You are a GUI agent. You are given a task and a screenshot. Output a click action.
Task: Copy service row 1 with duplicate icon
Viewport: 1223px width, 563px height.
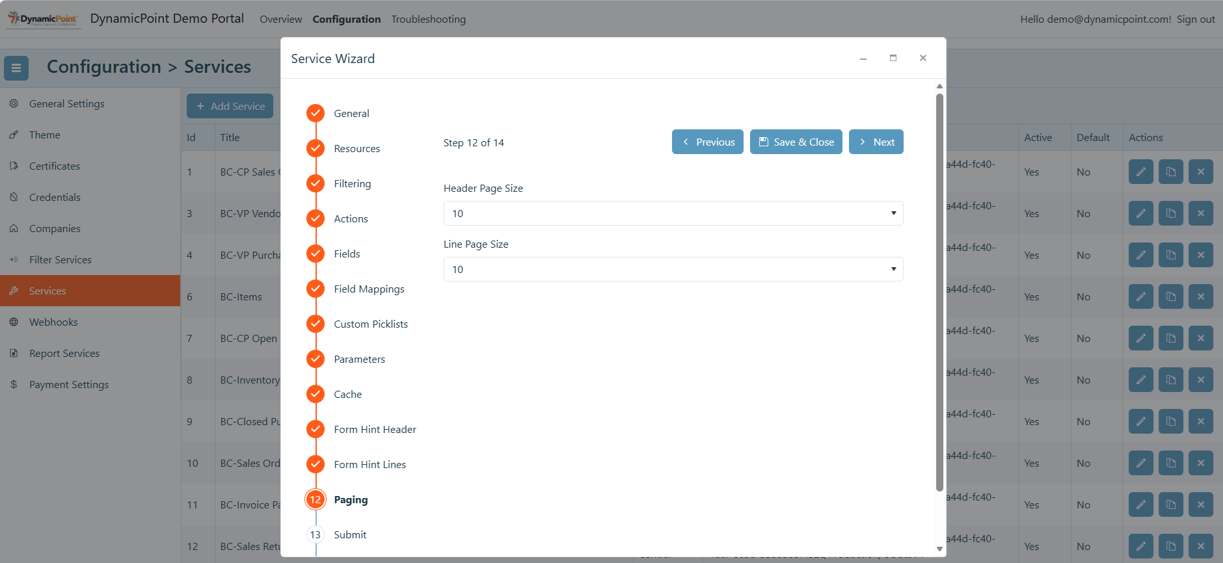[x=1171, y=172]
